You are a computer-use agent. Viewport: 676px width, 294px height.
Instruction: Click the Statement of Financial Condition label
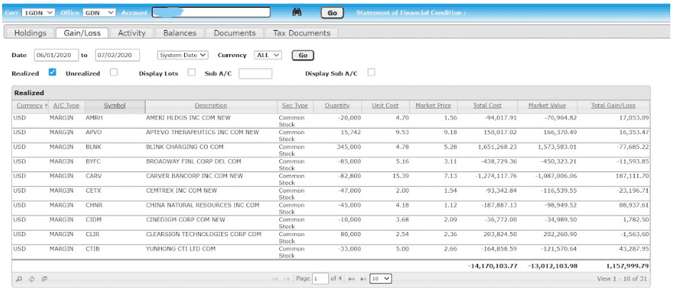click(411, 13)
